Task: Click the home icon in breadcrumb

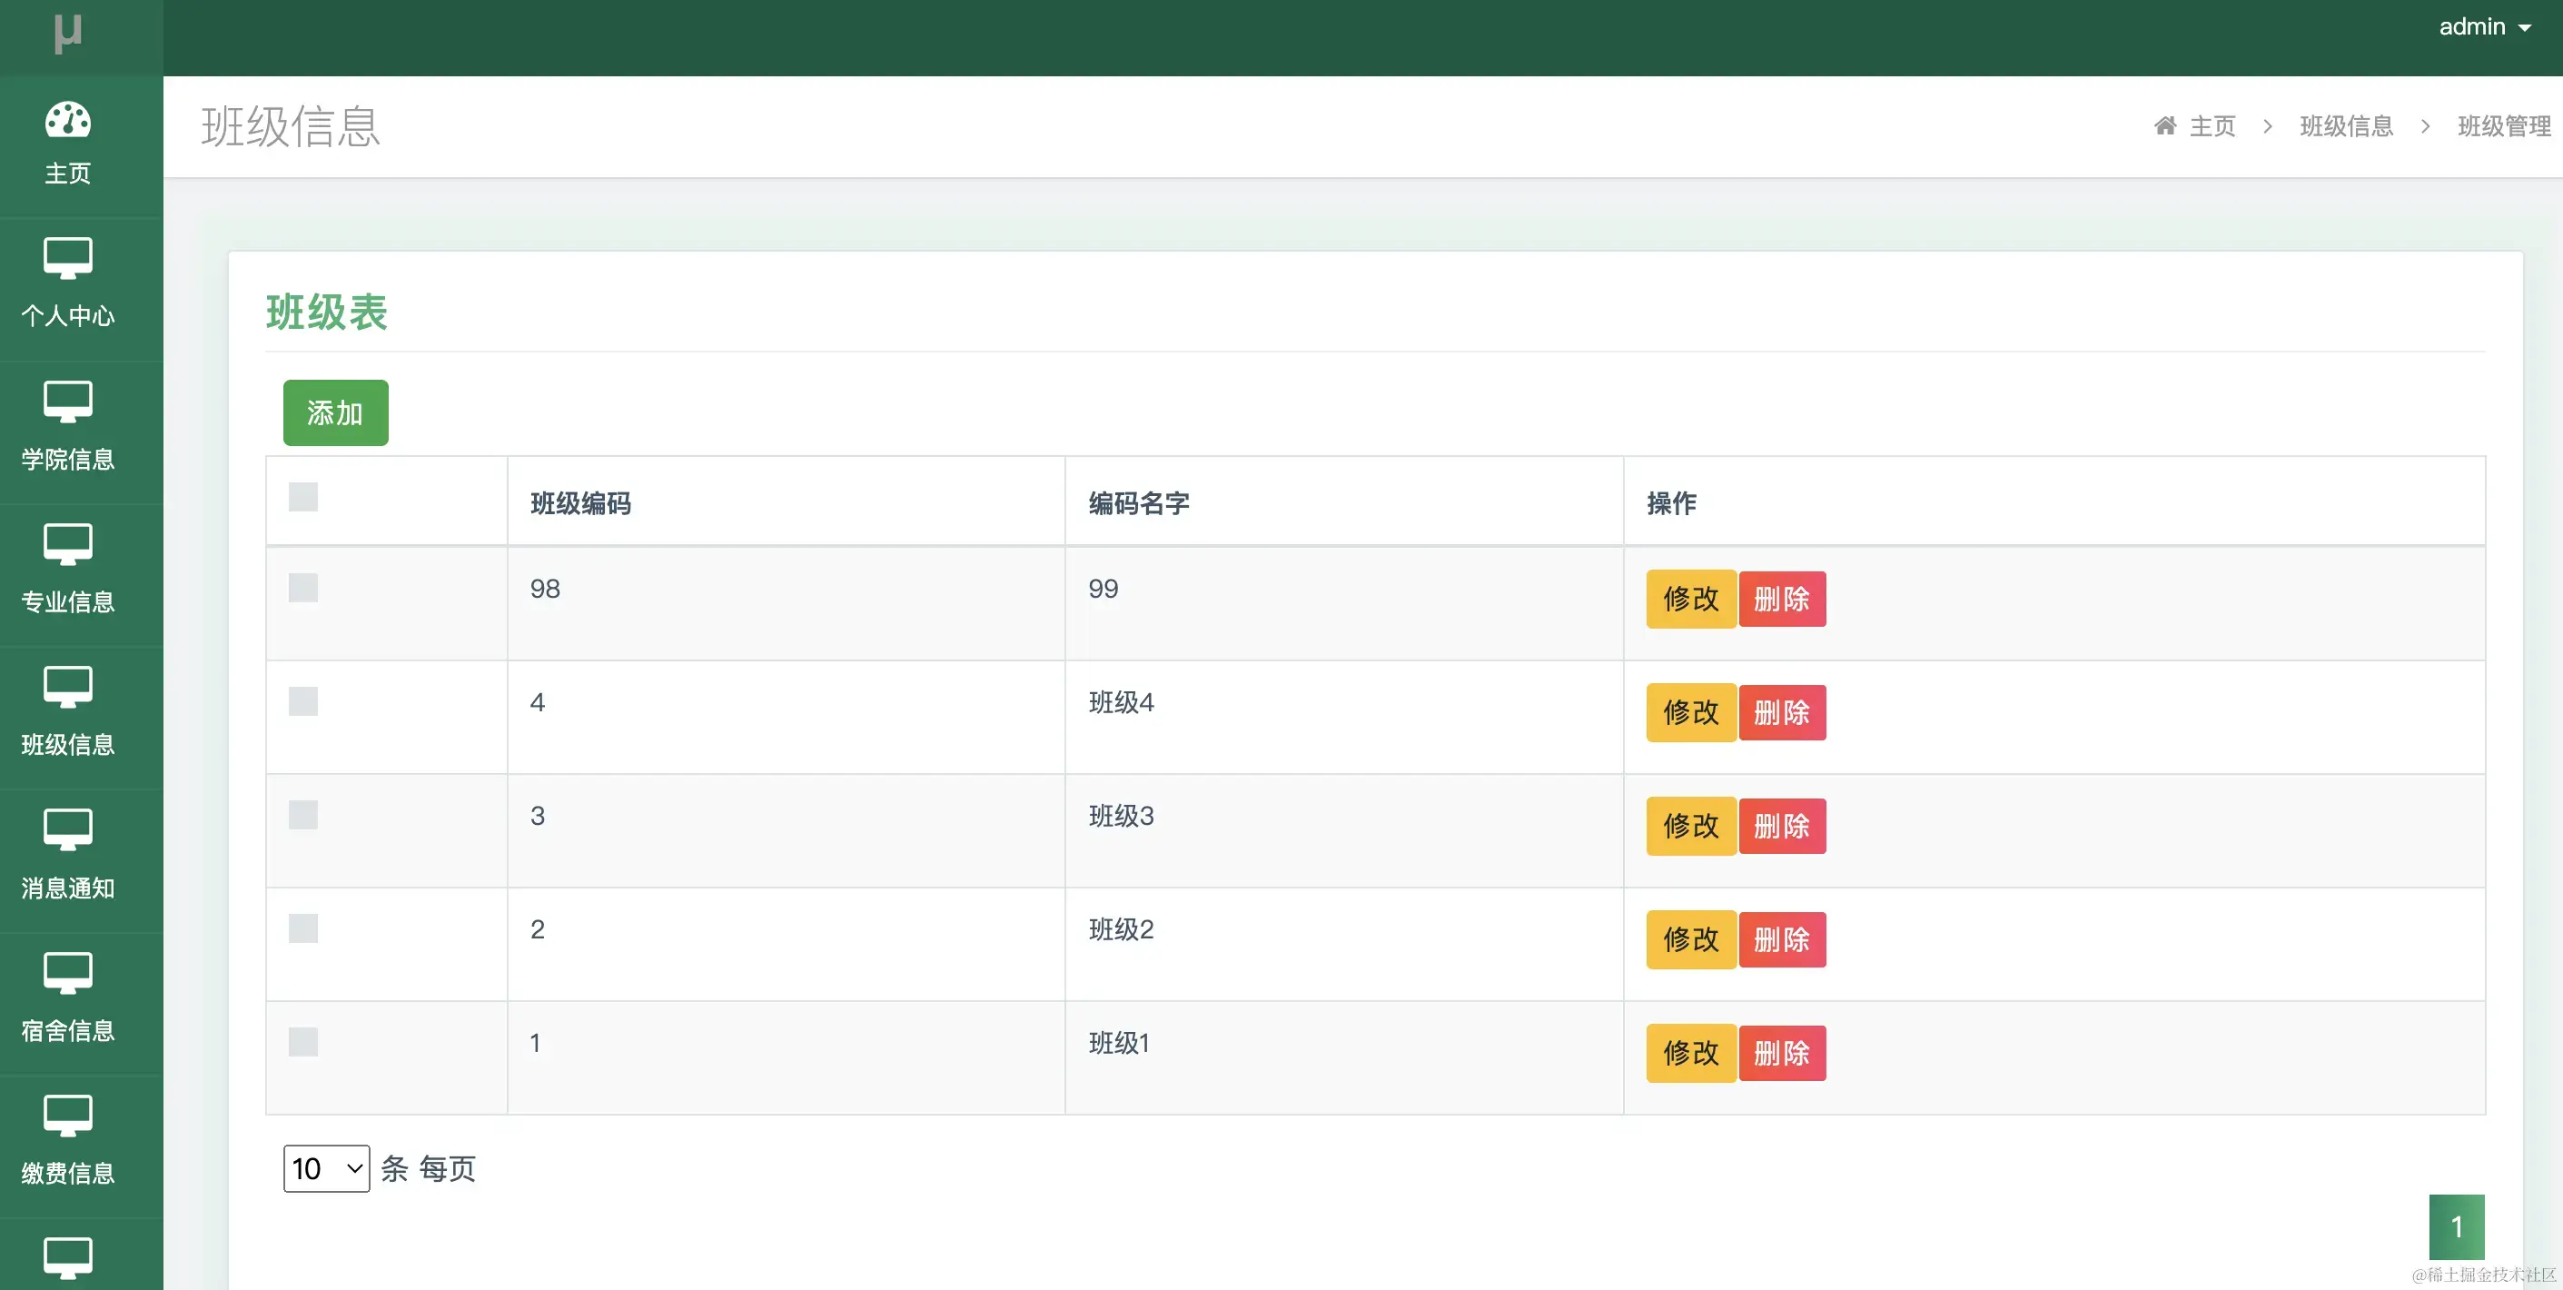Action: coord(2165,126)
